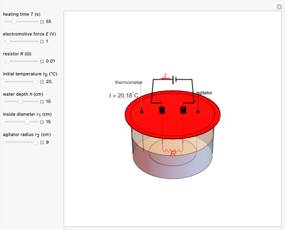Expand electromotive force slider controls
Viewport: 285px width, 230px height.
coord(42,42)
